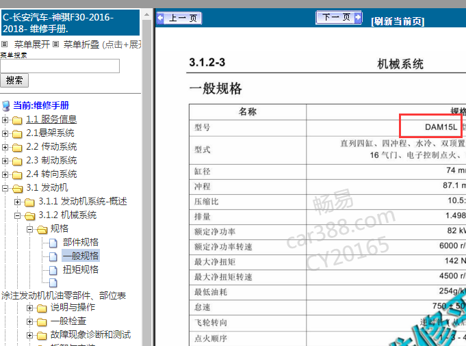Open 涂注发动机机油零部件、部位表 page
The height and width of the screenshot is (346, 466).
(x=64, y=295)
